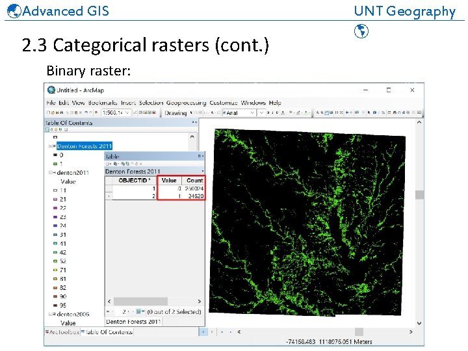Open the Table Of Contents panel options arrow
The width and height of the screenshot is (468, 351).
[196, 122]
